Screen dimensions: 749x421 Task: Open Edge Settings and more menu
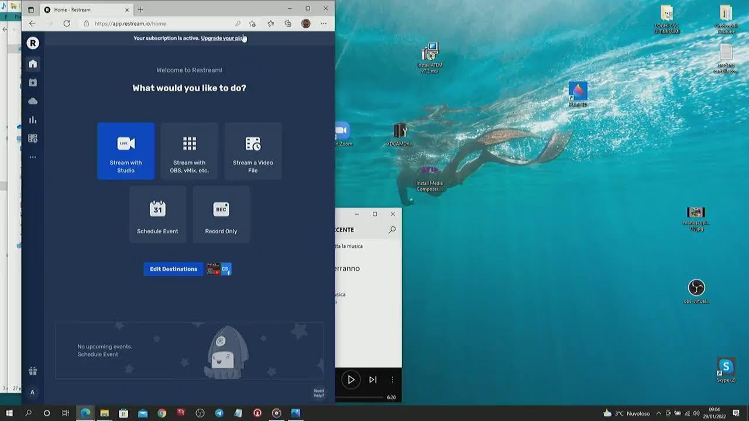click(324, 23)
